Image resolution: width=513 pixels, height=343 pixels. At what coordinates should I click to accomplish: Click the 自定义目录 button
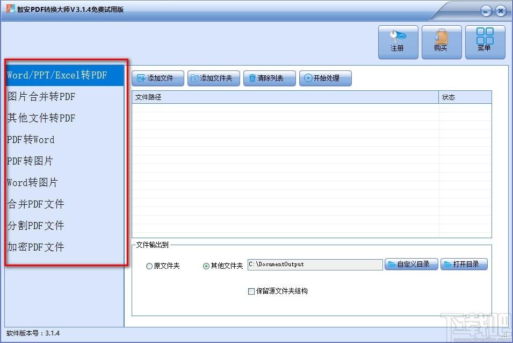411,264
